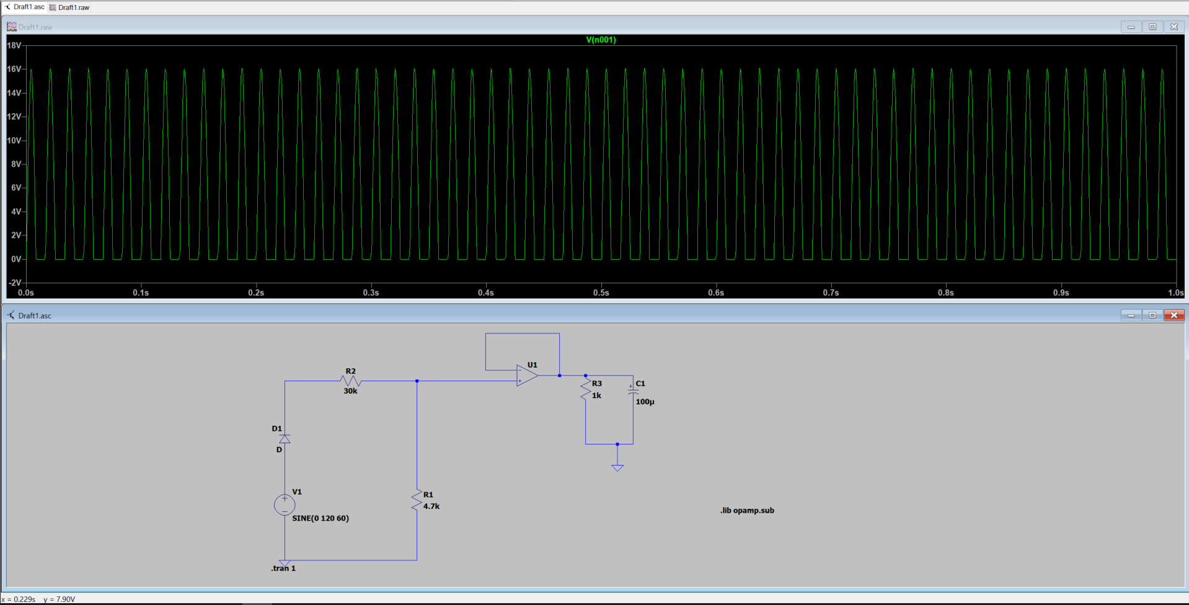Viewport: 1189px width, 605px height.
Task: Click the 4.7k value of R1
Action: click(431, 506)
